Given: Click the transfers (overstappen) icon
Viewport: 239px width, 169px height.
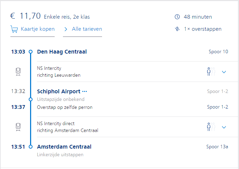Looking at the screenshot, I should click(x=177, y=29).
